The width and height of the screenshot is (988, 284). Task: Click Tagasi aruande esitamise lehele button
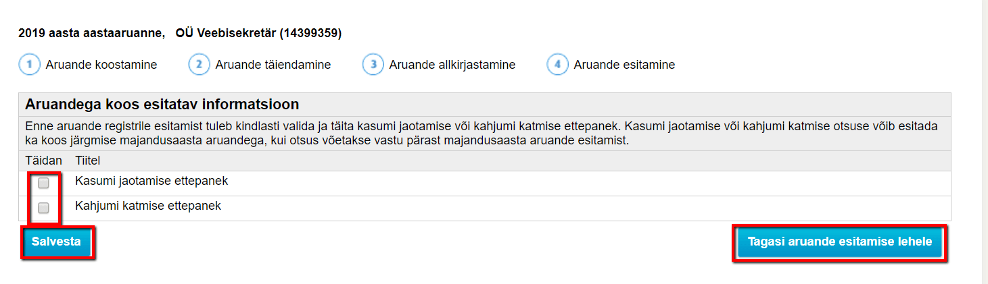(839, 242)
